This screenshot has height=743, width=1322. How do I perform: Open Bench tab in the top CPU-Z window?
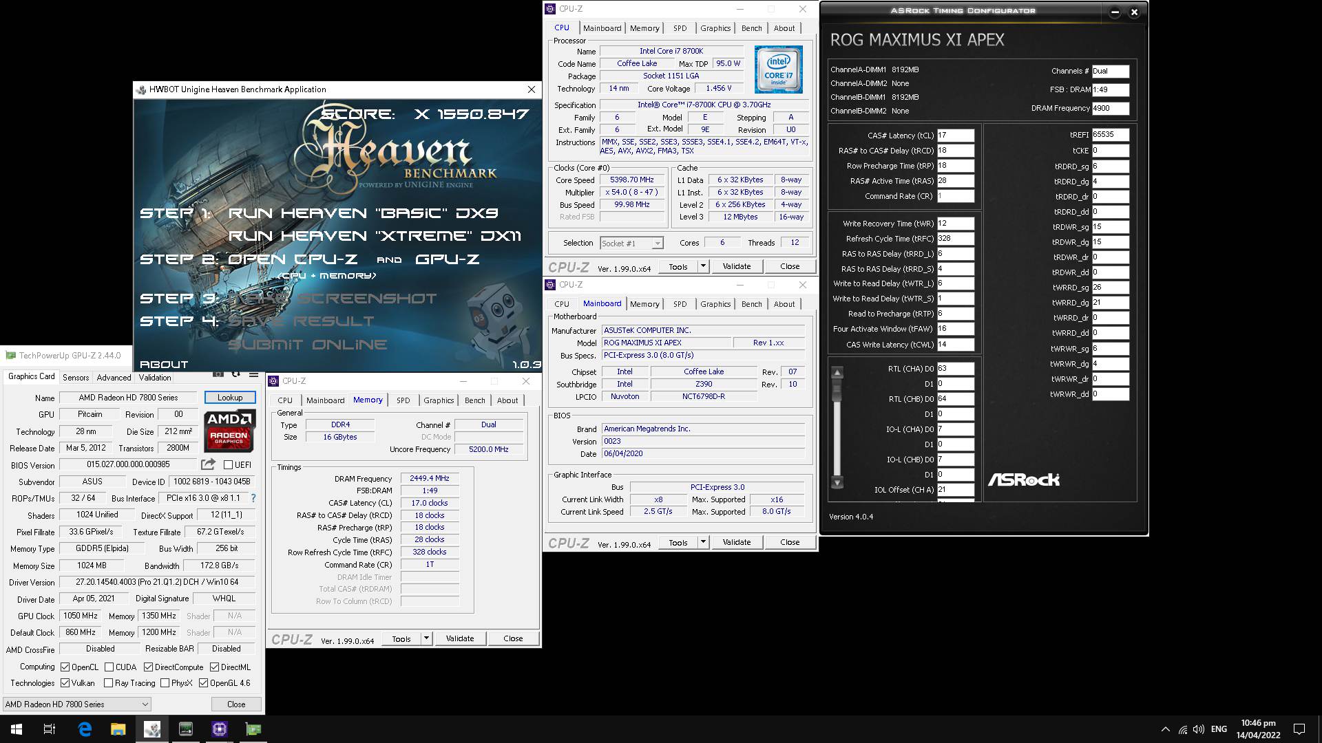[x=751, y=28]
